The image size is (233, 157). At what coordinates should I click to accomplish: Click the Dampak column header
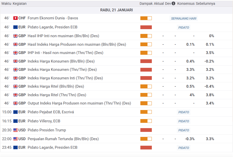tap(146, 4)
